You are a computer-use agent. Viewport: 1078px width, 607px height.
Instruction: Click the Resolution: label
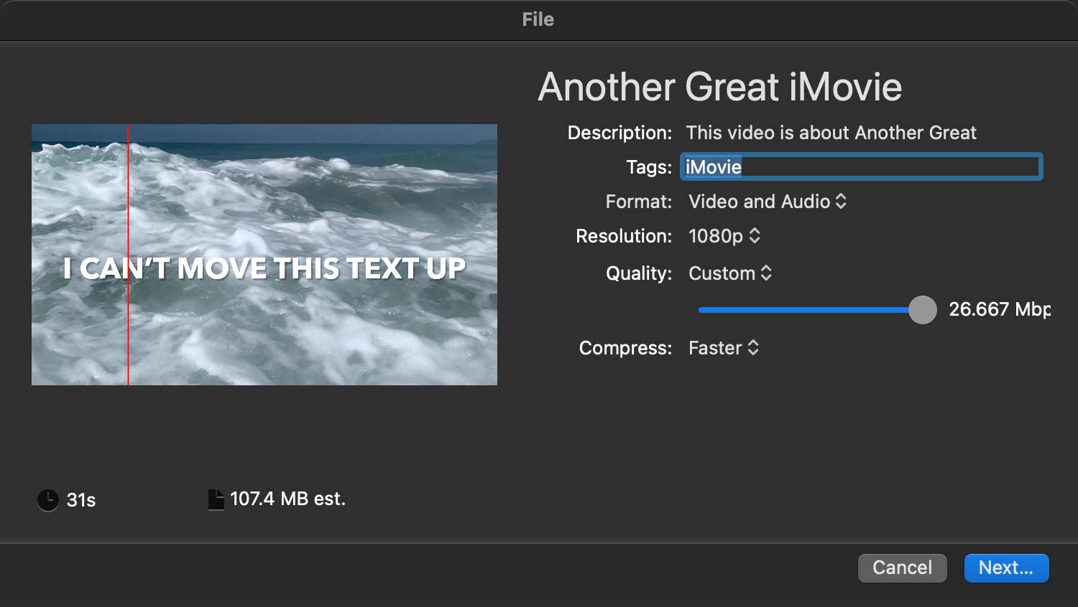tap(624, 236)
